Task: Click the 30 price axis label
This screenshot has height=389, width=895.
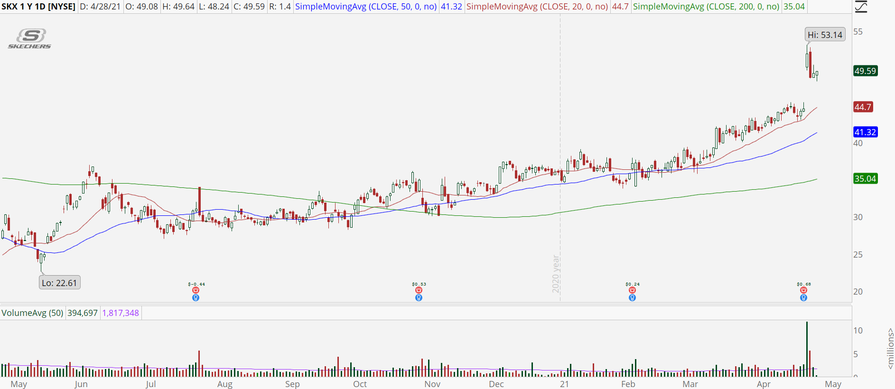Action: pyautogui.click(x=858, y=217)
